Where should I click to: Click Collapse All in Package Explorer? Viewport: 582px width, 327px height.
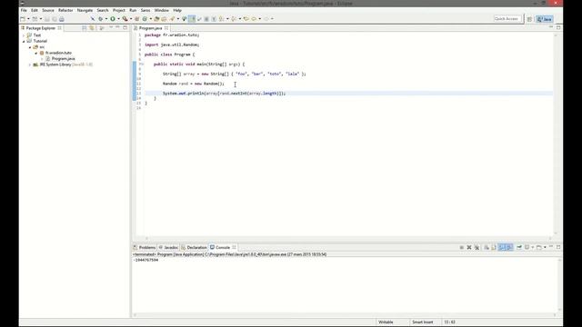[x=85, y=28]
